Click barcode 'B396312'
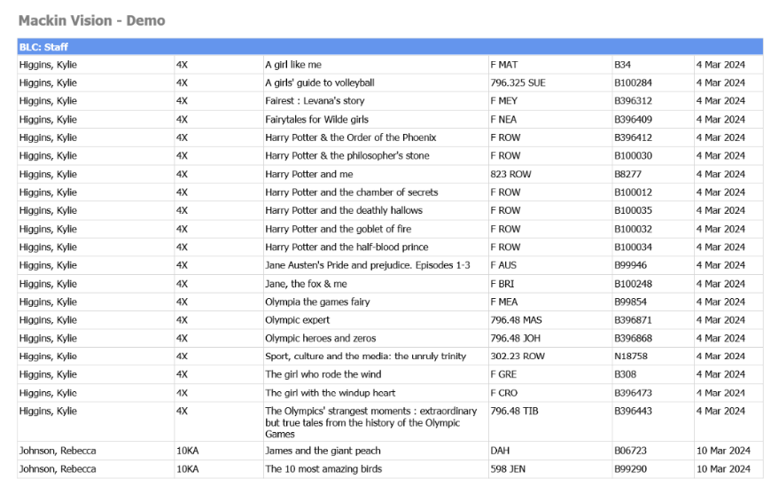The height and width of the screenshot is (479, 771). [x=633, y=101]
